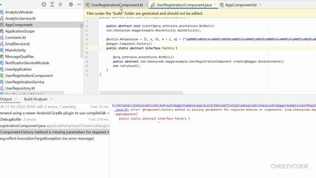Image resolution: width=316 pixels, height=178 pixels.
Task: Click the NotificationServiceModule class icon
Action: click(2, 63)
